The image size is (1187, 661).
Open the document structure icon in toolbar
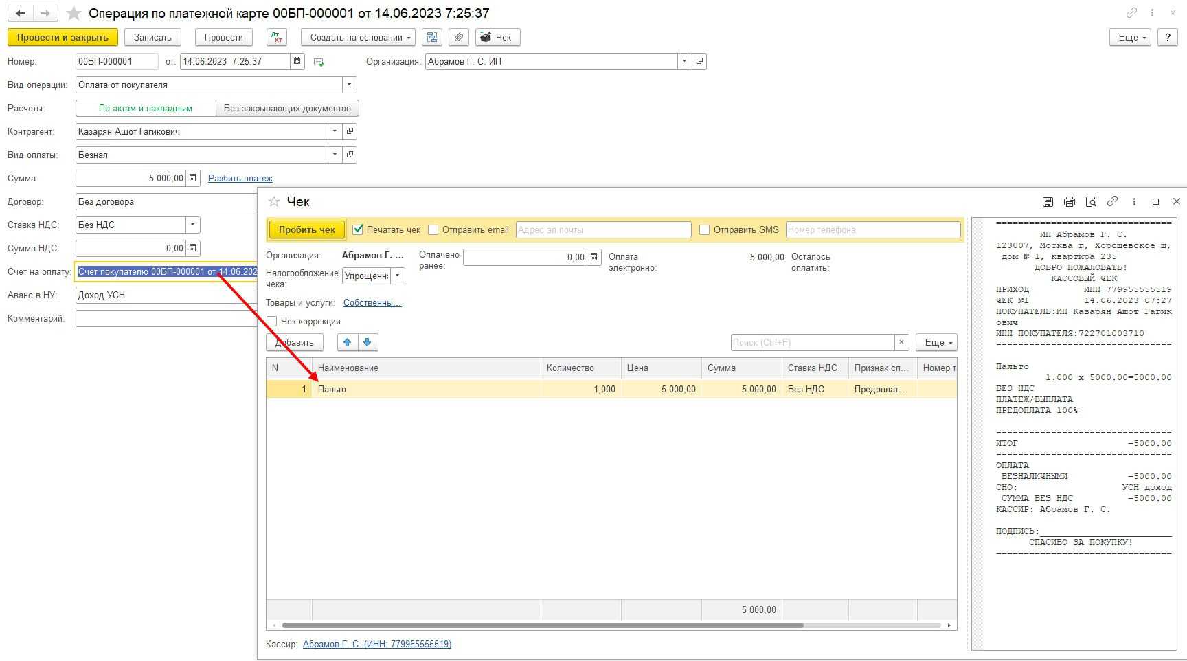(x=432, y=37)
